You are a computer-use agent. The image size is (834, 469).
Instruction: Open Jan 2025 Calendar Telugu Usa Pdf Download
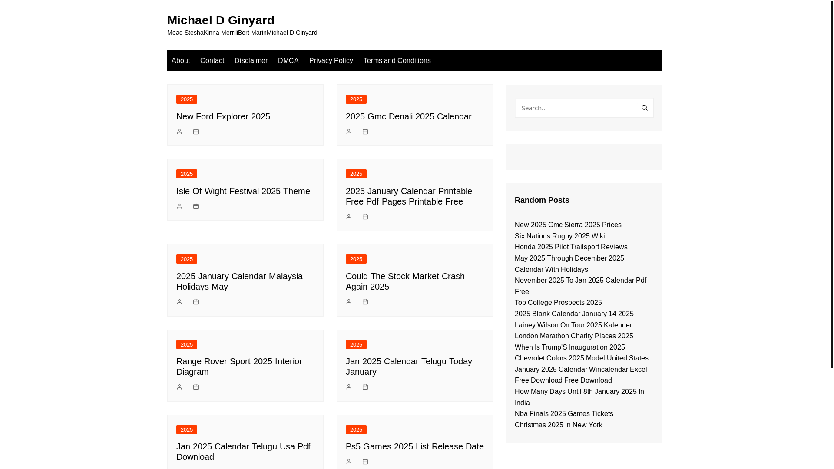click(x=243, y=452)
